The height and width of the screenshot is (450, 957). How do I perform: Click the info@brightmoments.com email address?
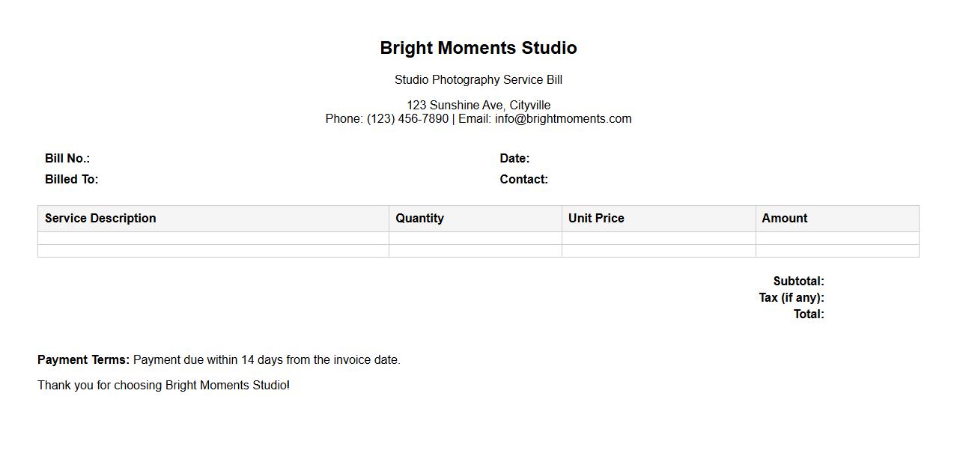pos(563,119)
